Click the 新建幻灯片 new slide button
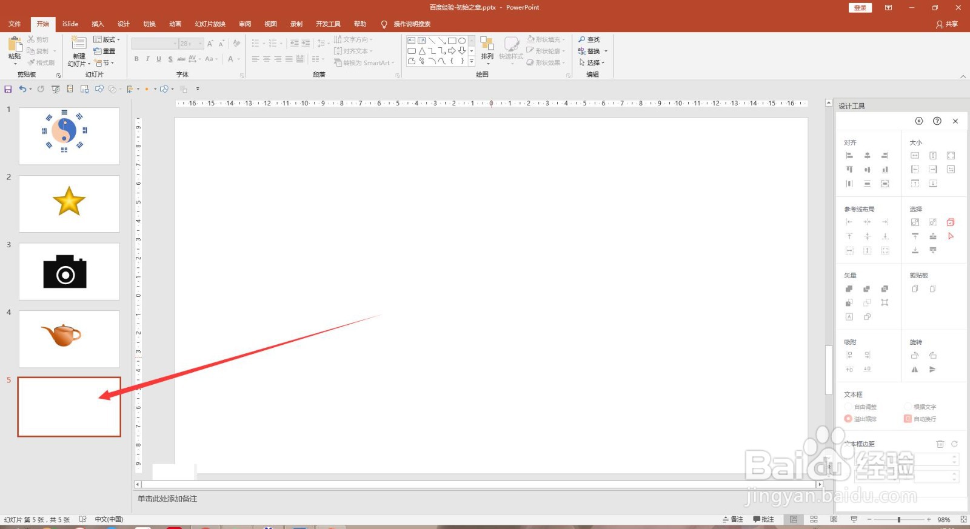 (79, 51)
